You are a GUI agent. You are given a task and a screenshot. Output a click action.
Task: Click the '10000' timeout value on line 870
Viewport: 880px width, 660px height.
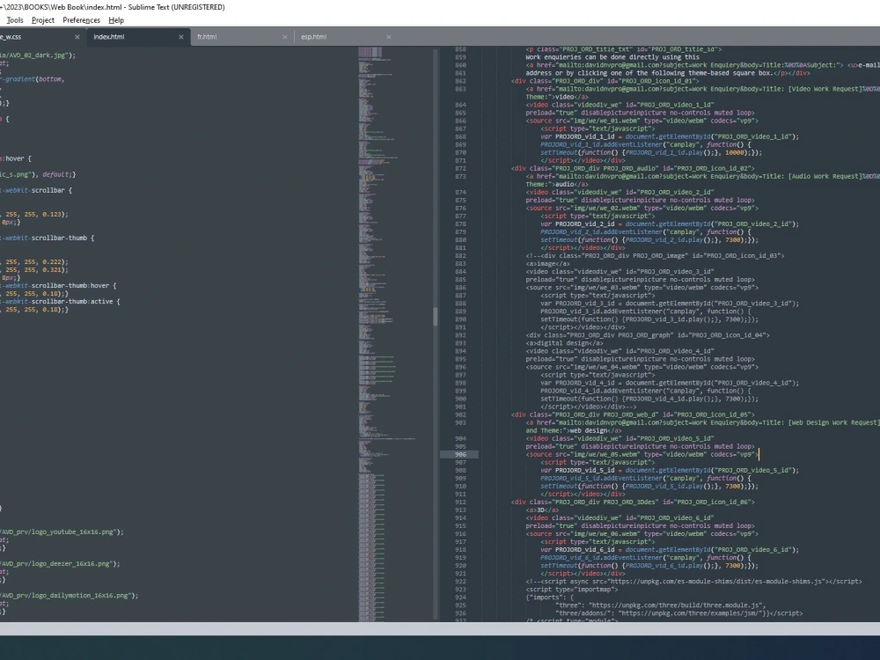[735, 152]
